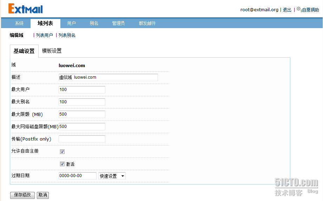Click the 过期日期 date field
The height and width of the screenshot is (201, 323).
click(x=78, y=176)
